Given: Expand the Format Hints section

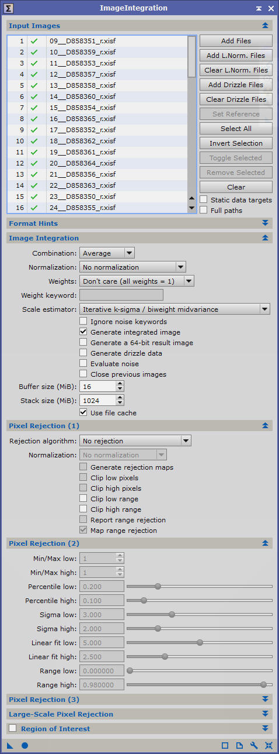Looking at the screenshot, I should 266,223.
